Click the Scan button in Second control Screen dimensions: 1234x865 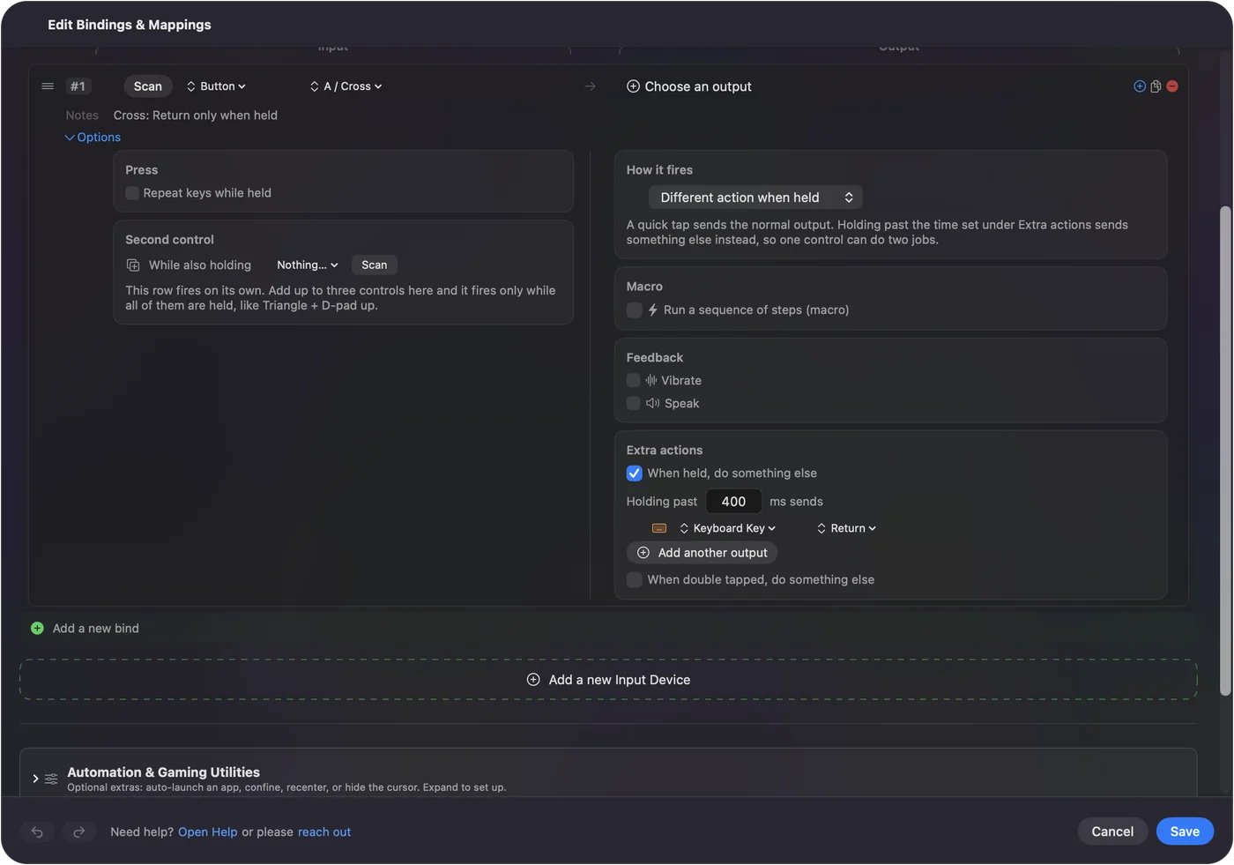tap(374, 265)
